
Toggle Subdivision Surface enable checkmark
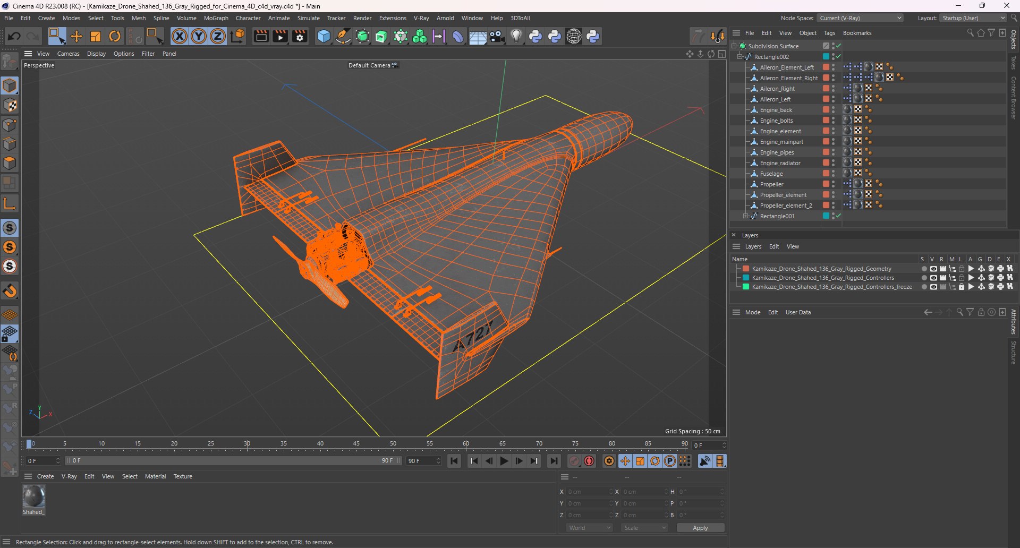point(839,46)
